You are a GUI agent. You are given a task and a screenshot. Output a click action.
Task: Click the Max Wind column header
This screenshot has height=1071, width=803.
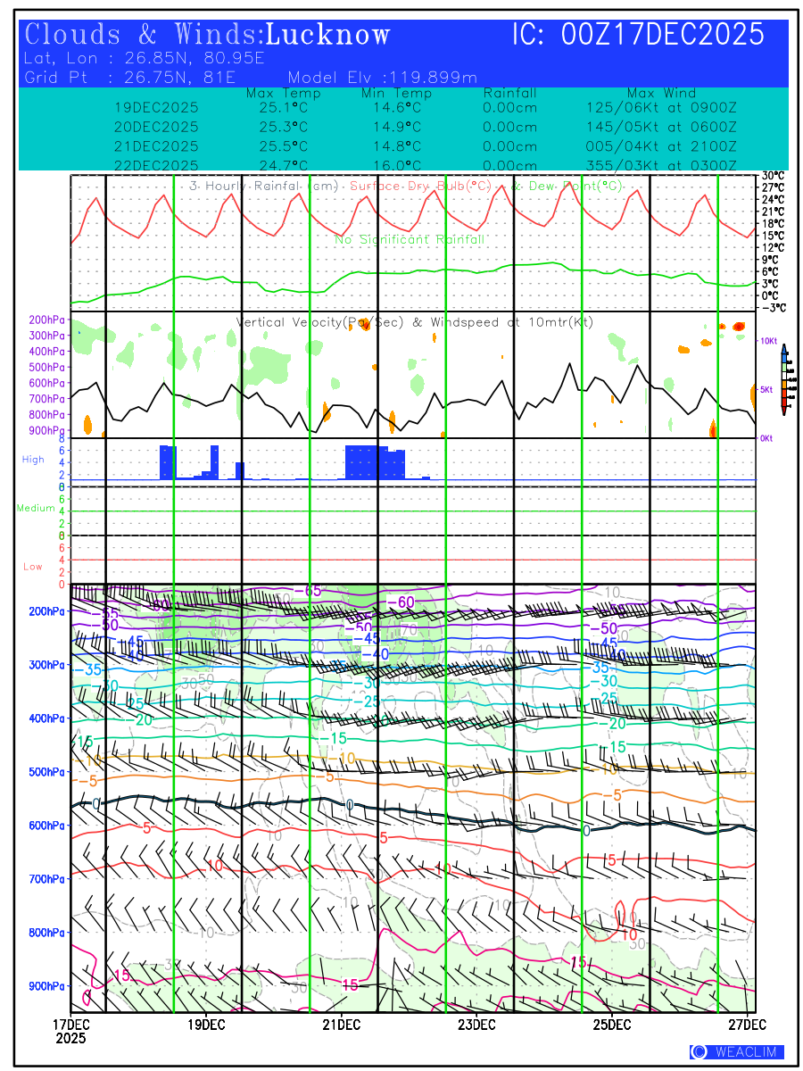point(661,93)
